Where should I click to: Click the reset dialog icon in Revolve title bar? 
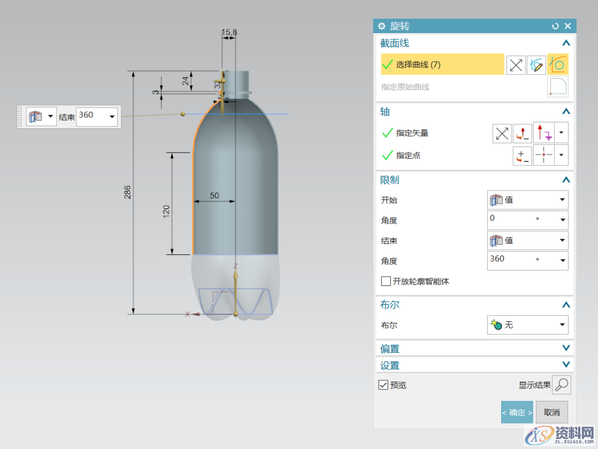click(555, 26)
